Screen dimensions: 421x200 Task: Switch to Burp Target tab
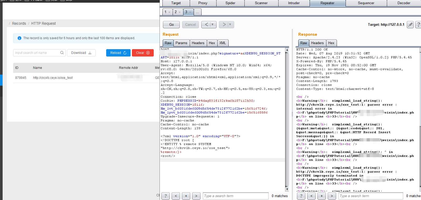[x=176, y=3]
